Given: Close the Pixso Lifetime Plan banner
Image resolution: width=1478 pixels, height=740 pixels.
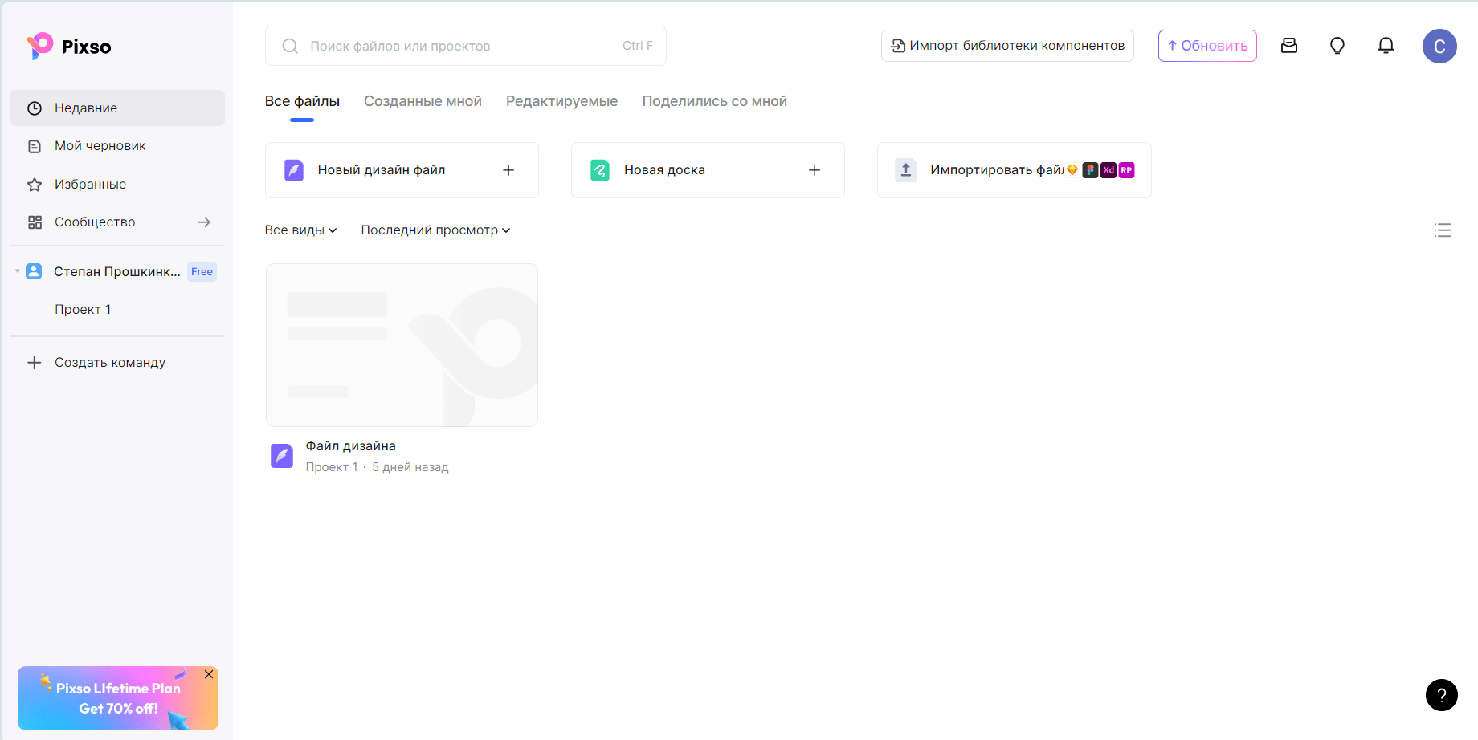Looking at the screenshot, I should 209,674.
